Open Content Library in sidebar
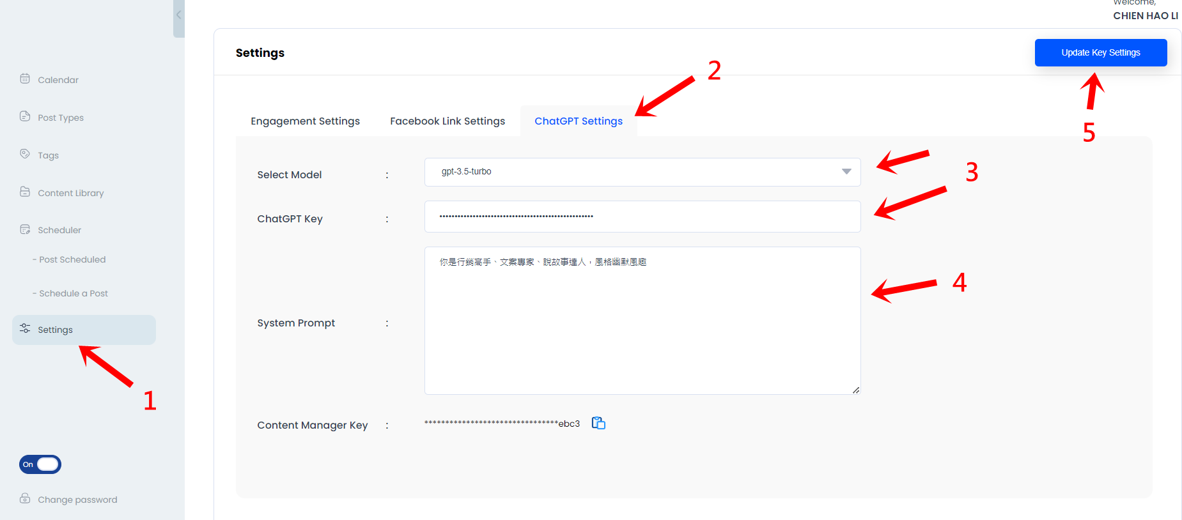 click(70, 193)
